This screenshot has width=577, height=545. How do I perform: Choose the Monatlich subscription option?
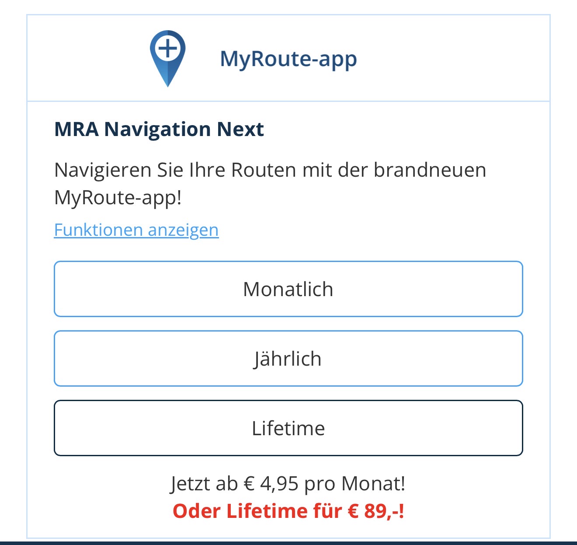click(x=288, y=289)
